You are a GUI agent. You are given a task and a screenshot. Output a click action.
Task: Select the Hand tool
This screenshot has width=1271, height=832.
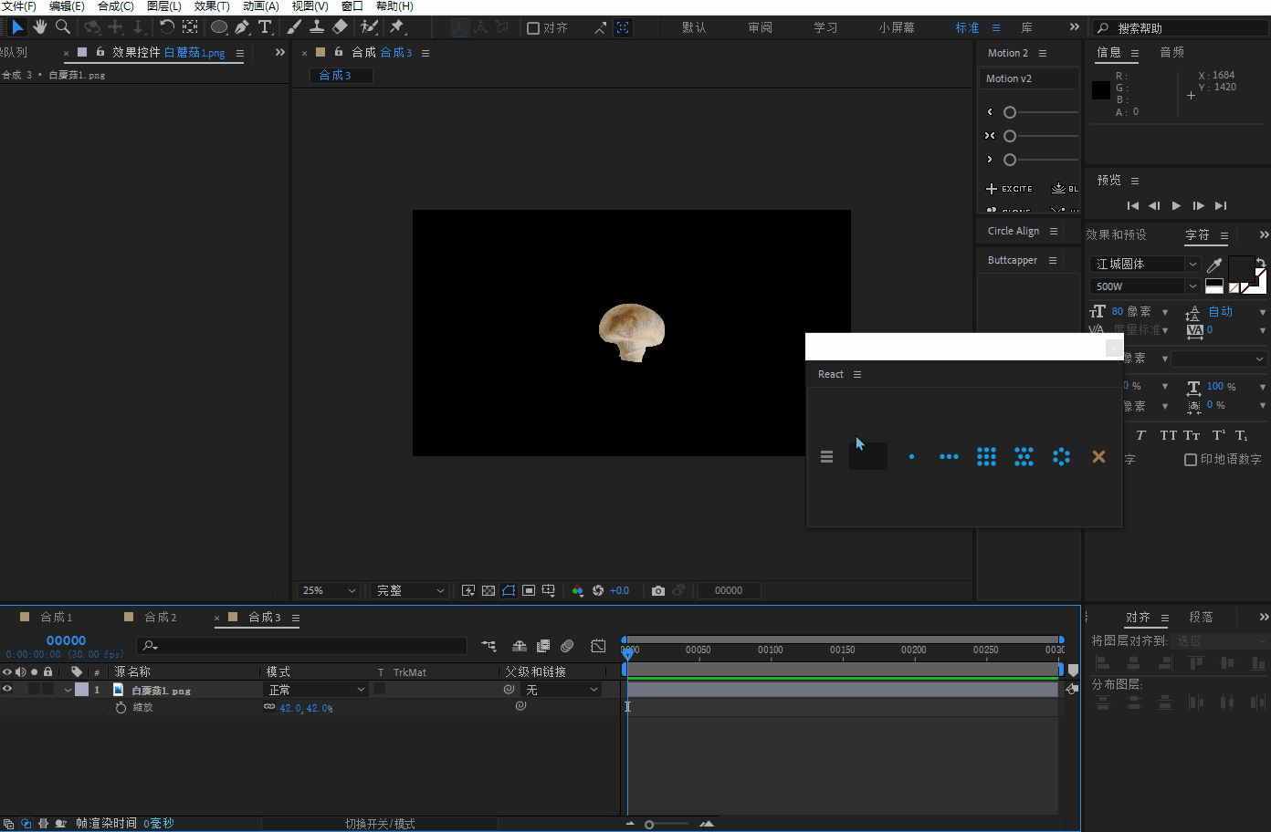click(x=40, y=27)
